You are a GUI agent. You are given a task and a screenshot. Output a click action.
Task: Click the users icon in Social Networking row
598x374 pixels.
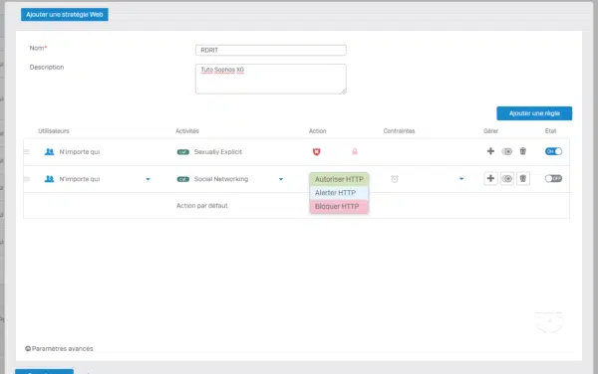point(49,179)
